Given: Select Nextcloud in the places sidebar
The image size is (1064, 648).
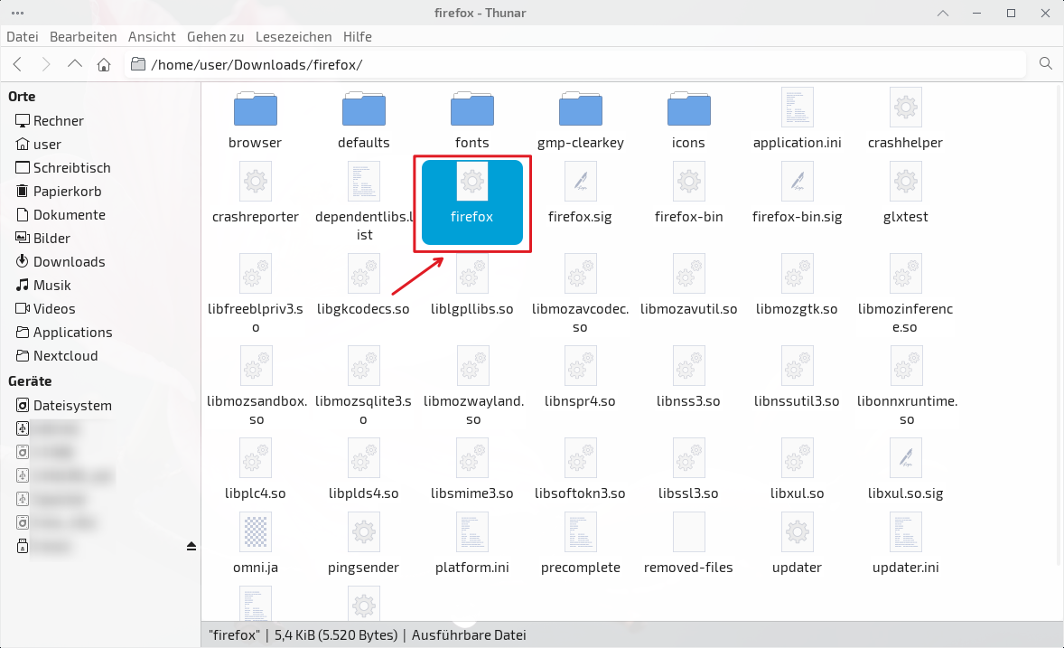Looking at the screenshot, I should point(65,356).
